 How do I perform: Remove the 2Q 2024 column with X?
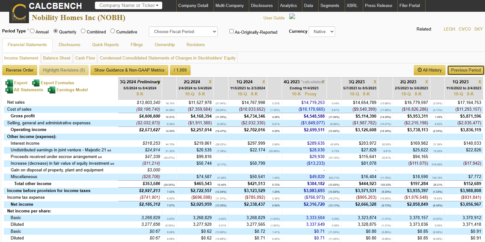point(210,82)
